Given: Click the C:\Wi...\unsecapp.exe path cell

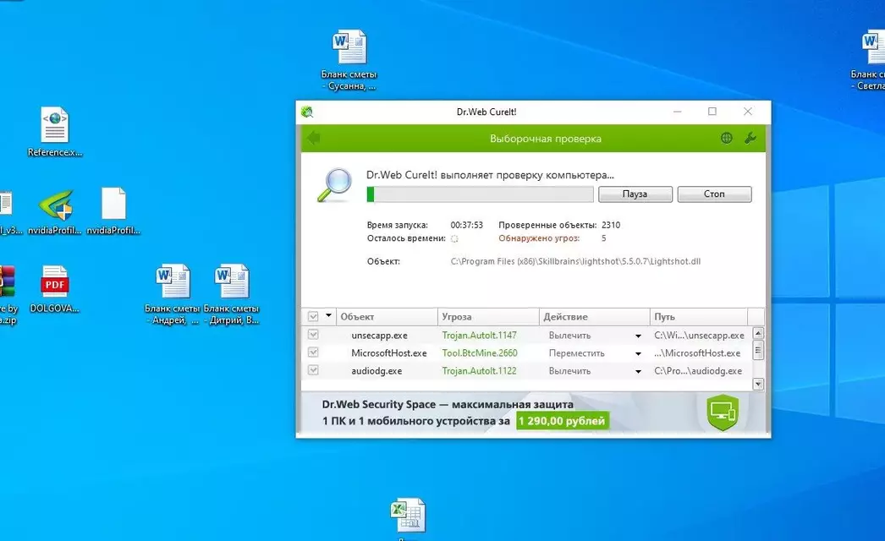Looking at the screenshot, I should point(700,335).
